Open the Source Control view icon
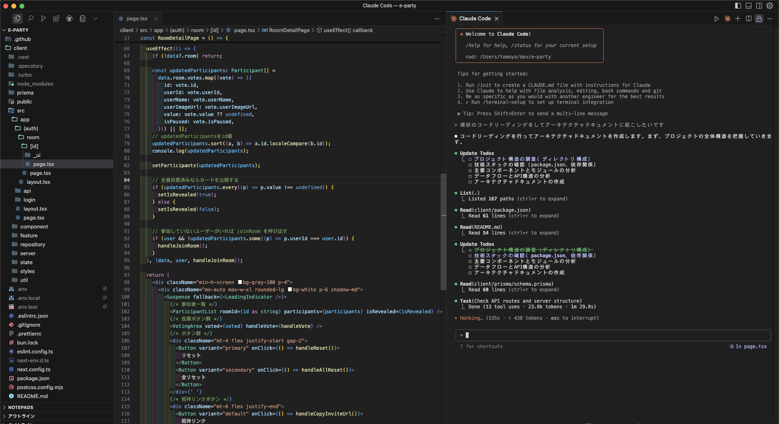The width and height of the screenshot is (779, 424). (x=43, y=19)
